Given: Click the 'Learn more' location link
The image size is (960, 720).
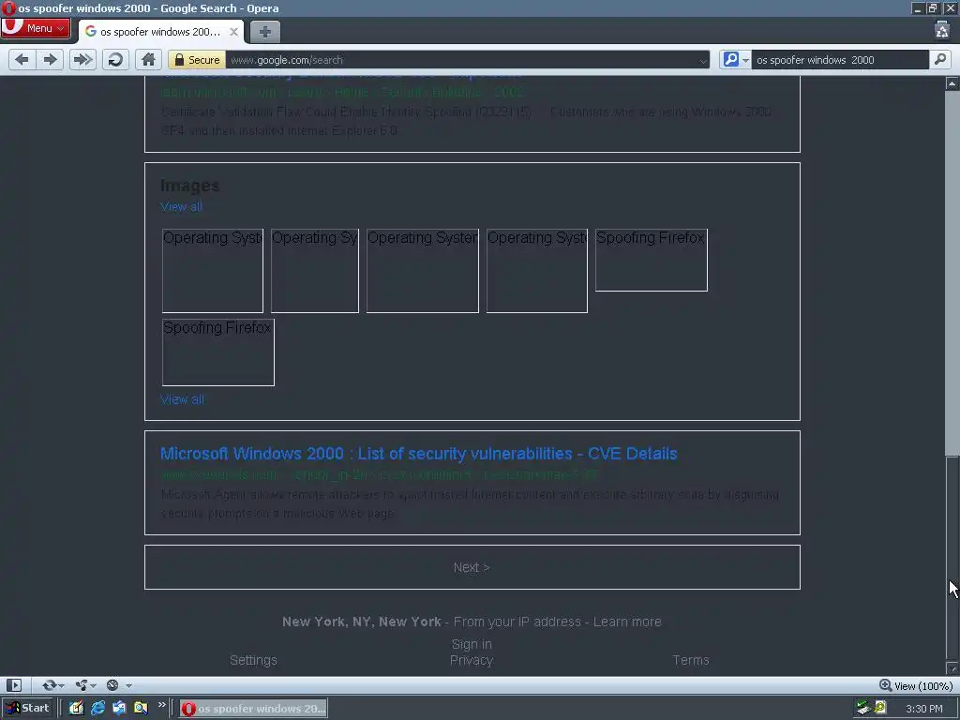Looking at the screenshot, I should click(x=627, y=622).
